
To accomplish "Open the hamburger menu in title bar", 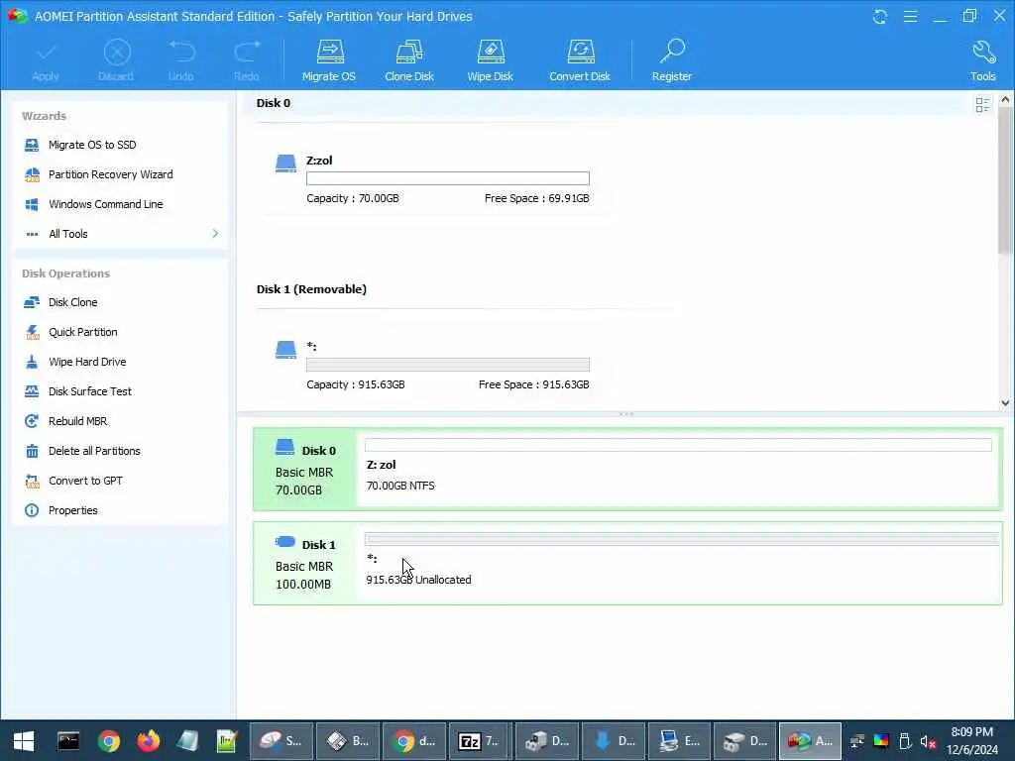I will [x=910, y=16].
